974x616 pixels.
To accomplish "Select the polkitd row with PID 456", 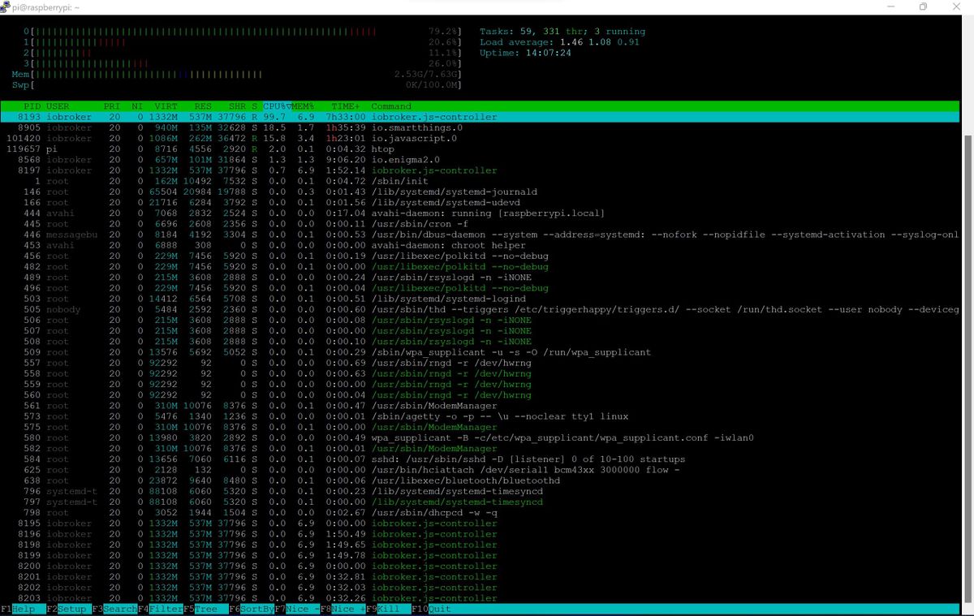I will (x=480, y=256).
